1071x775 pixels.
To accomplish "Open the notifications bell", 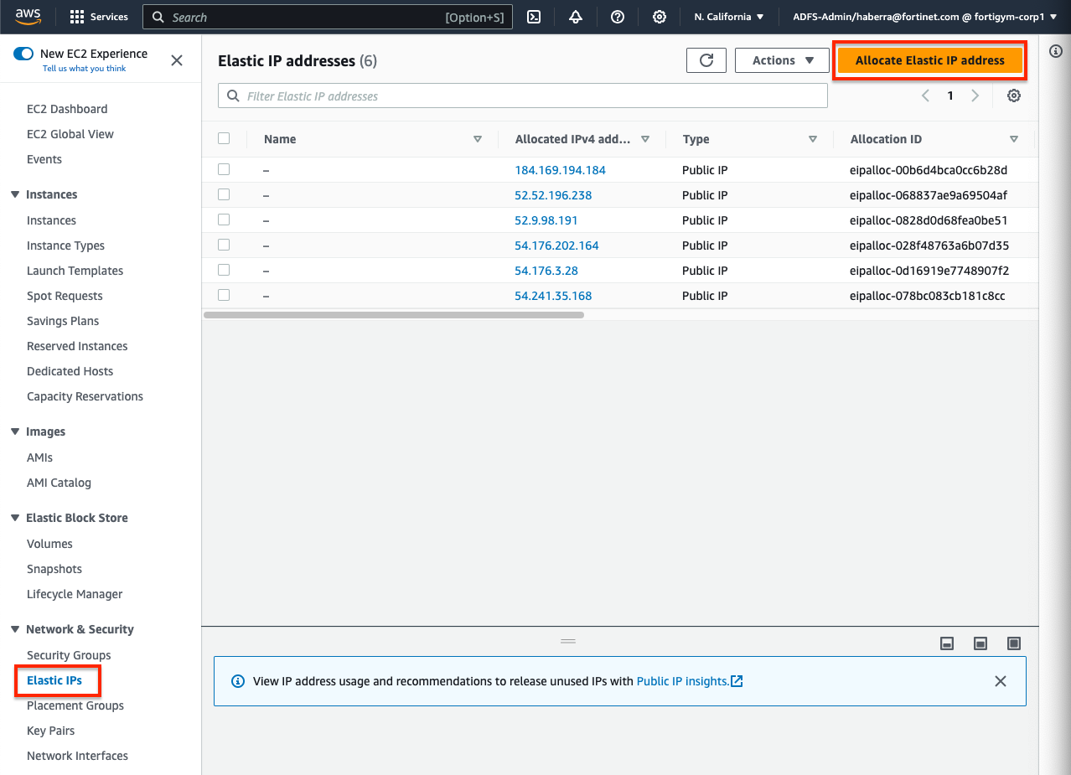I will [x=576, y=17].
